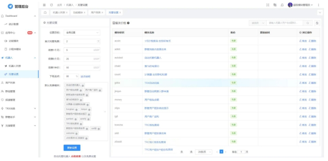Click the table column settings icon
The height and width of the screenshot is (161, 328).
pyautogui.click(x=317, y=23)
